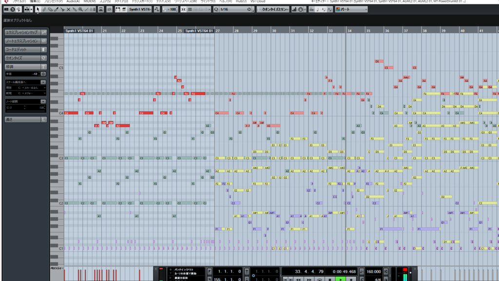Click the Move Insert Mode arrow icon
Image resolution: width=499 pixels, height=281 pixels.
click(x=311, y=10)
